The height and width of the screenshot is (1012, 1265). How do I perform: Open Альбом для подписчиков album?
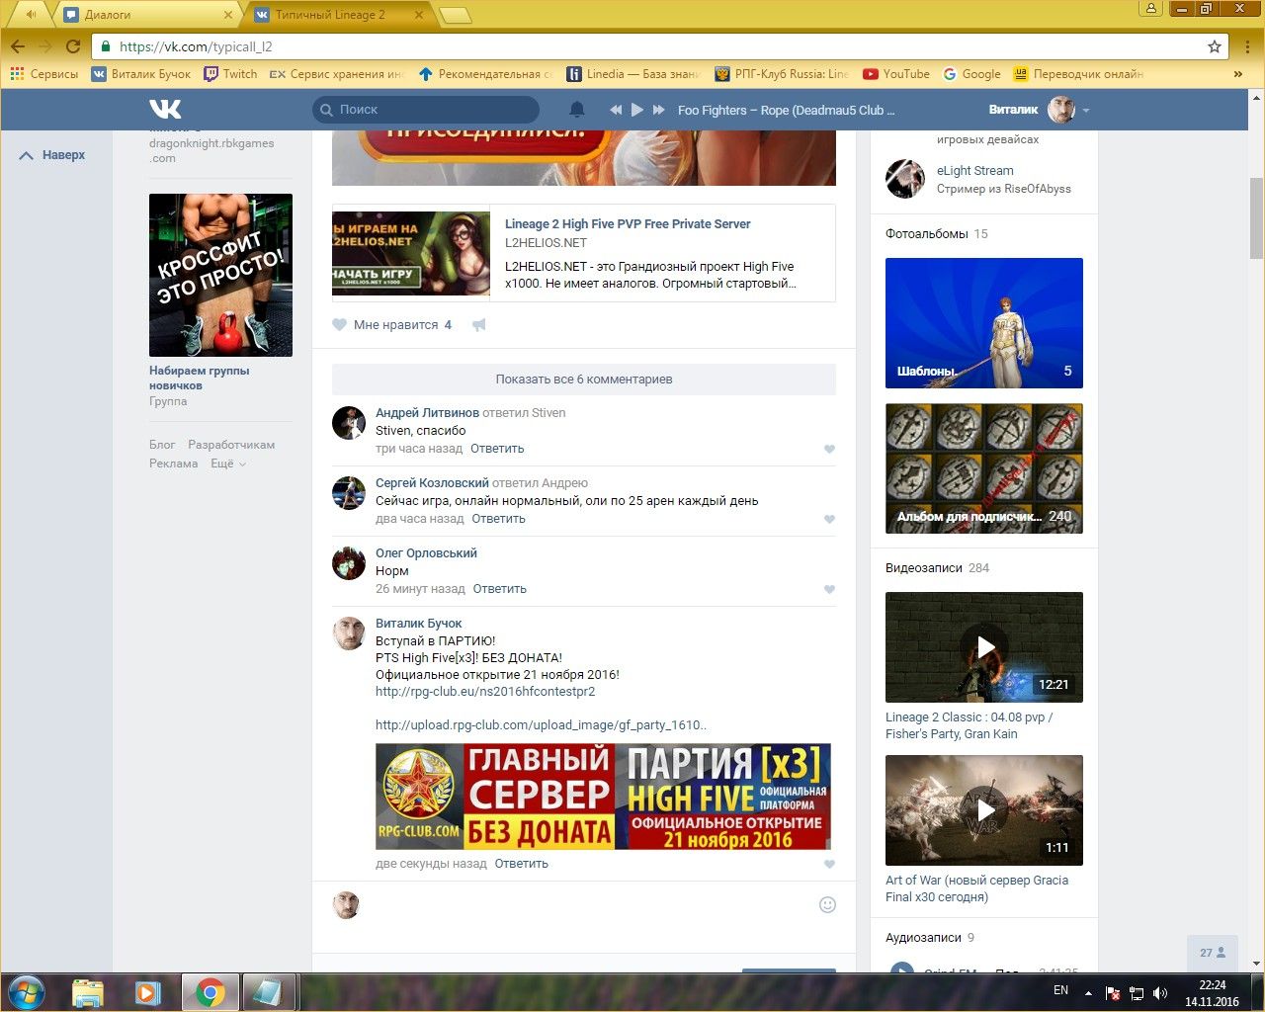[984, 468]
